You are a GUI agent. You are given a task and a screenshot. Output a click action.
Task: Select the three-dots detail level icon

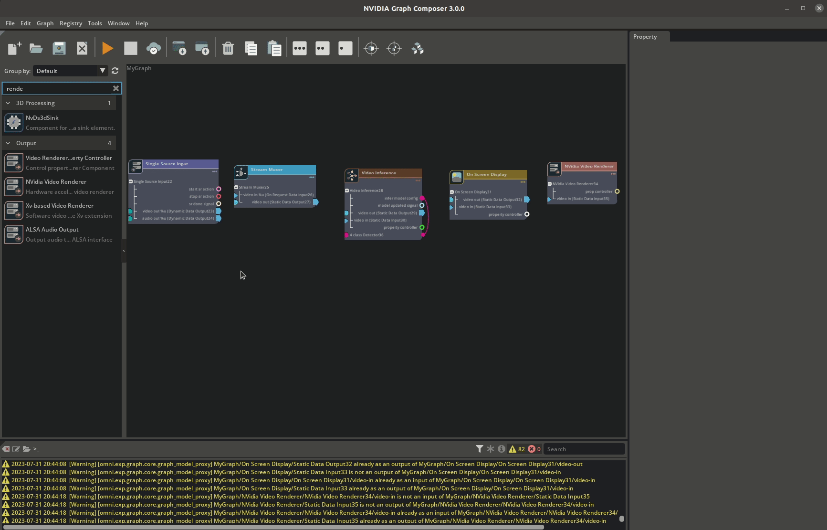(x=300, y=48)
